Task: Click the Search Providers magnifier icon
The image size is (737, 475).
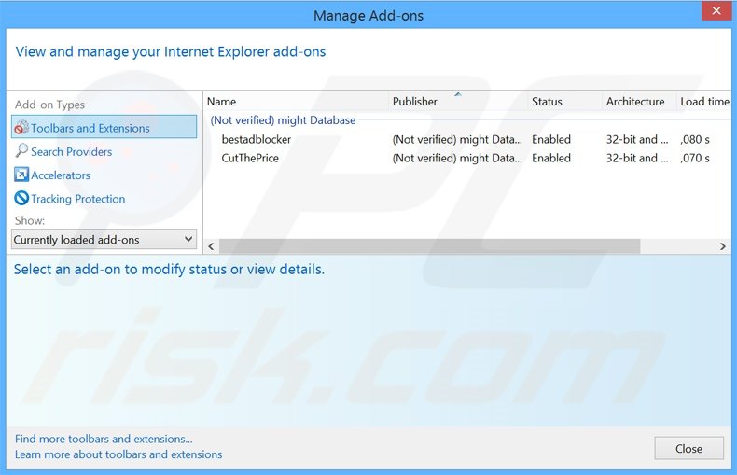Action: 21,151
